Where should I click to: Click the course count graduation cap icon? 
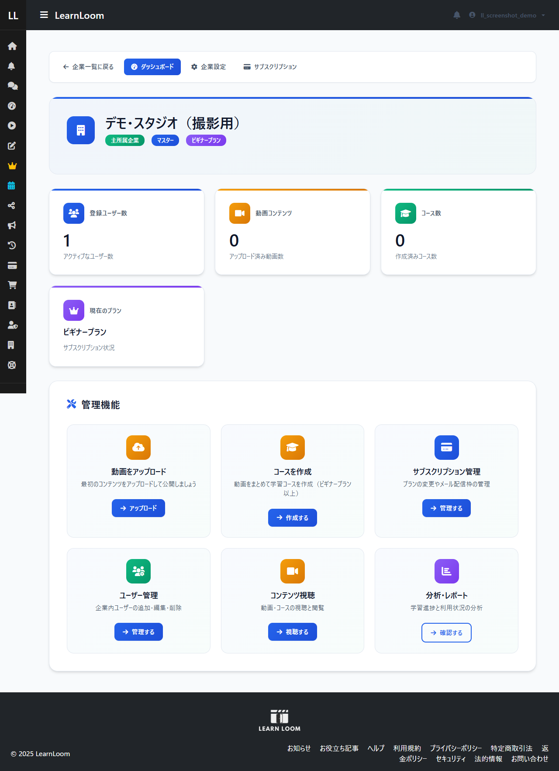coord(406,213)
